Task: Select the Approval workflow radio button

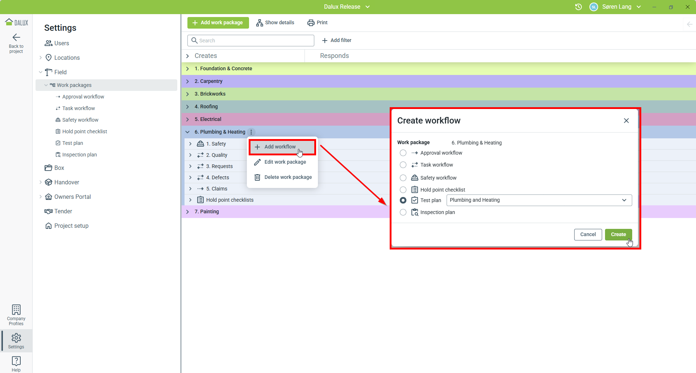Action: pos(403,153)
